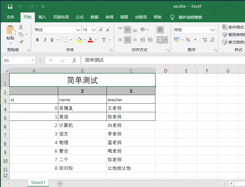Open the 文件 menu
The image size is (245, 187).
(10, 17)
